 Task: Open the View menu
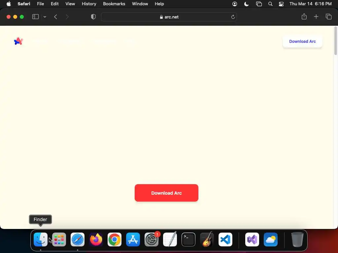[70, 4]
